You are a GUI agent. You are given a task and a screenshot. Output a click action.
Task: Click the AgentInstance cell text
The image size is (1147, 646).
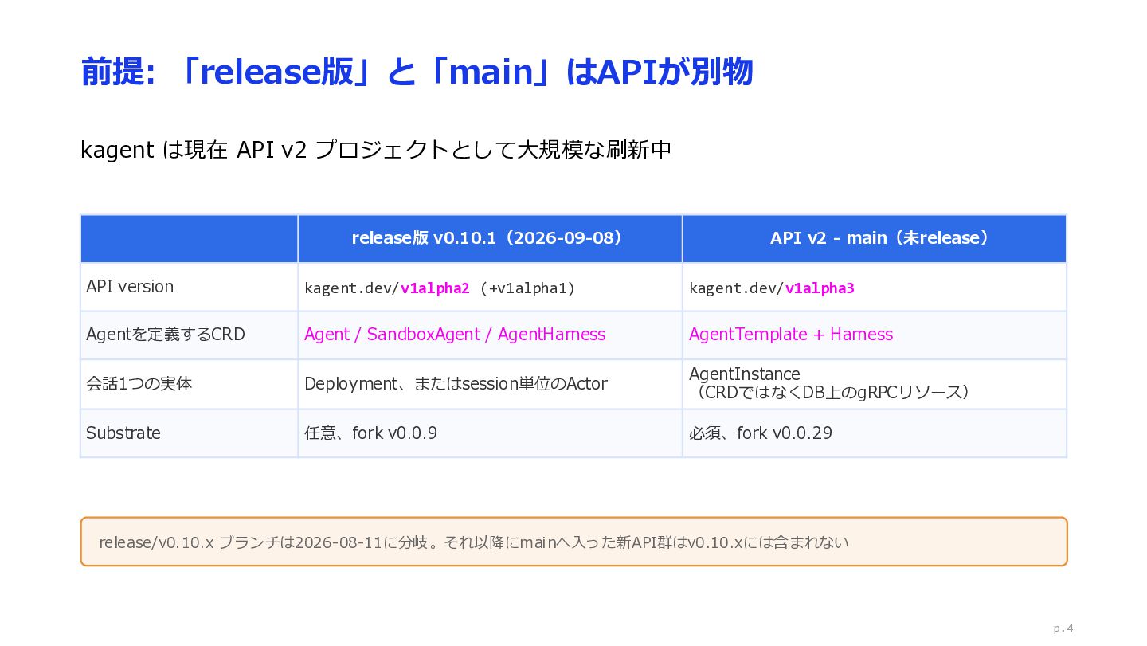(829, 383)
